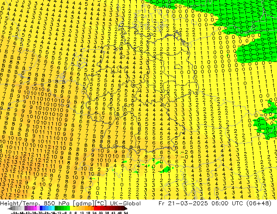This screenshot has height=214, width=277.
Task: Click the "Fr 21-03-2025" date text
Action: (183, 204)
